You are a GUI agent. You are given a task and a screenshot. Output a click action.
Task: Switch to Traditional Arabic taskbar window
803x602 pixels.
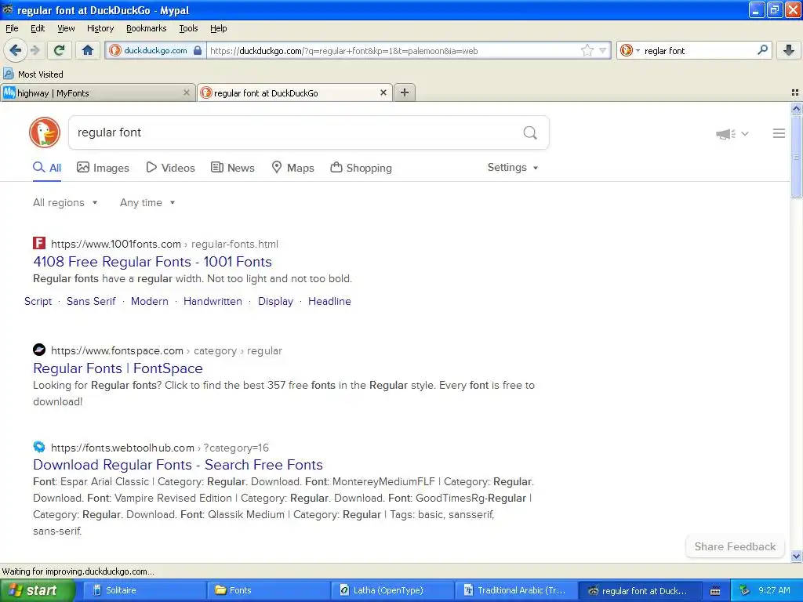pyautogui.click(x=516, y=590)
